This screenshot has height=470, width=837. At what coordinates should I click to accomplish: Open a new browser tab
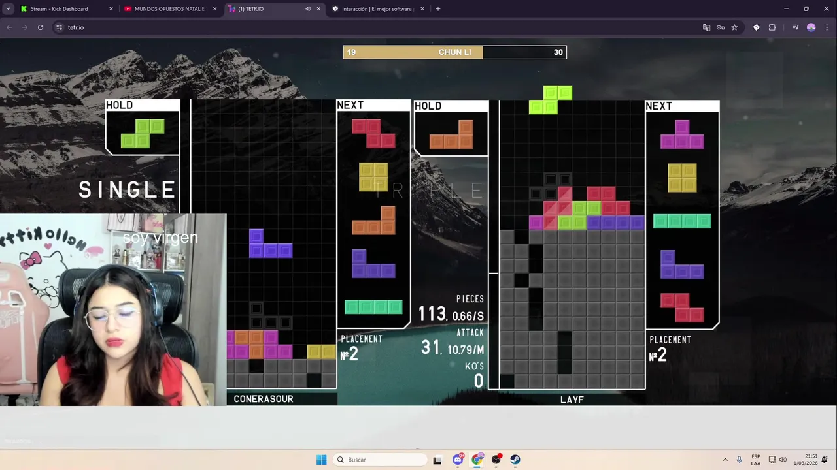(437, 9)
